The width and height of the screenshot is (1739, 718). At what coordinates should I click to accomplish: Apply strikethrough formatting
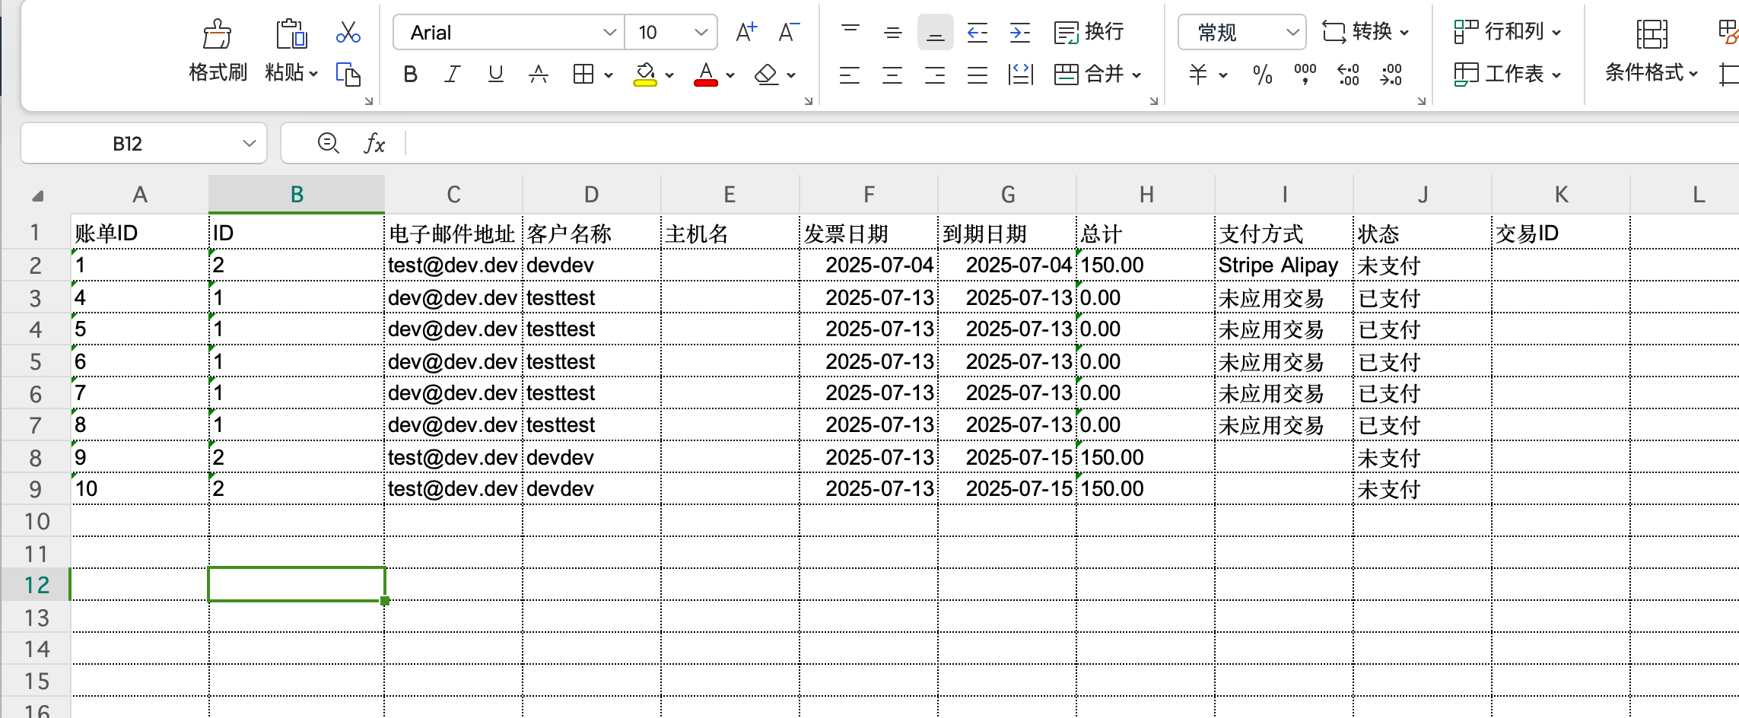click(x=538, y=75)
